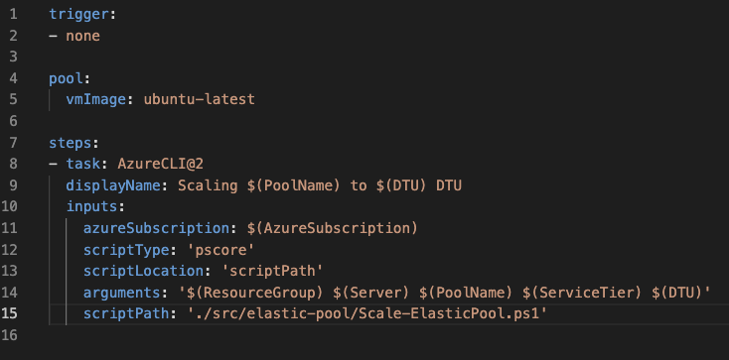Place cursor on 'none' value
The height and width of the screenshot is (360, 729).
coord(82,36)
